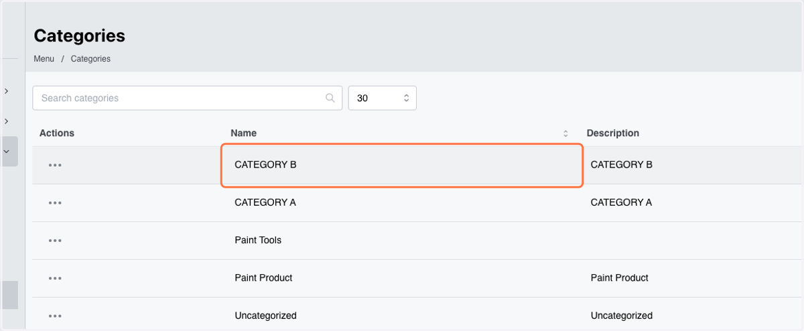This screenshot has height=331, width=804.
Task: Open actions menu for CATEGORY A row
Action: [55, 202]
